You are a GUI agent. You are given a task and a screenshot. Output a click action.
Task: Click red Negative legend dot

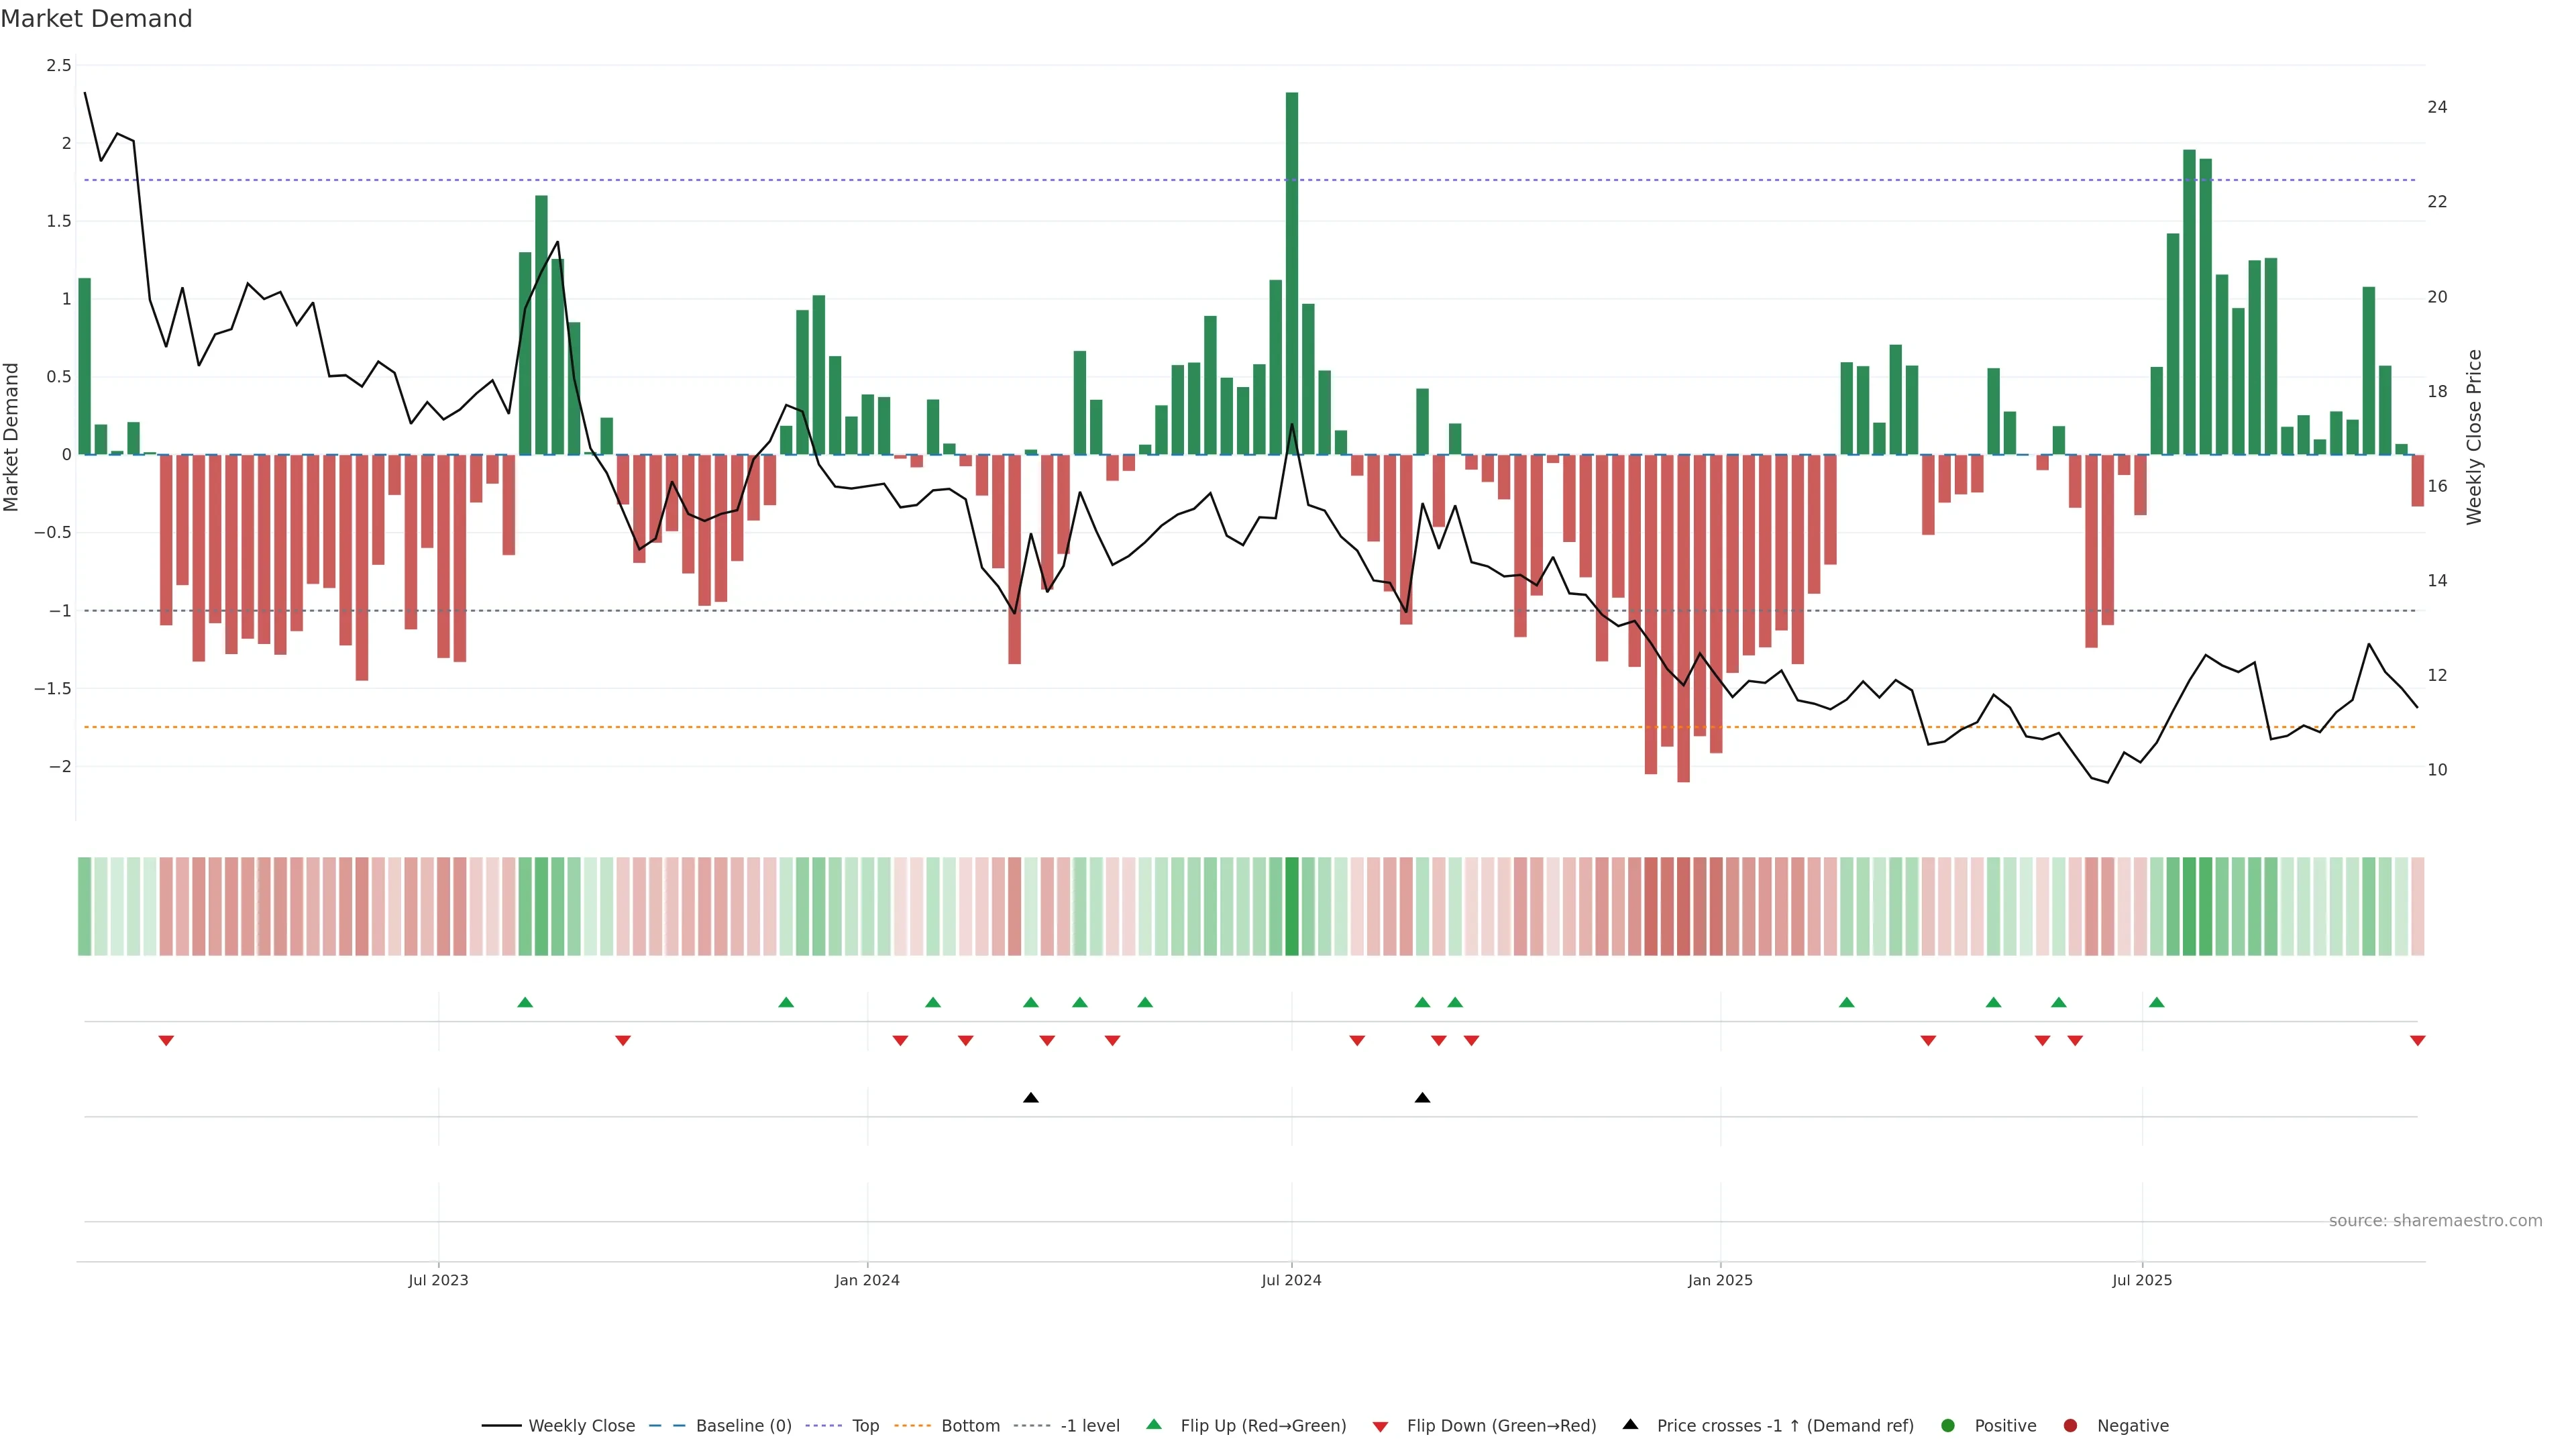pos(2070,1425)
